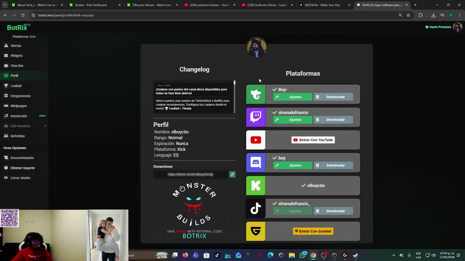Click Entrar Con Guilded button
This screenshot has width=465, height=261.
tap(313, 231)
